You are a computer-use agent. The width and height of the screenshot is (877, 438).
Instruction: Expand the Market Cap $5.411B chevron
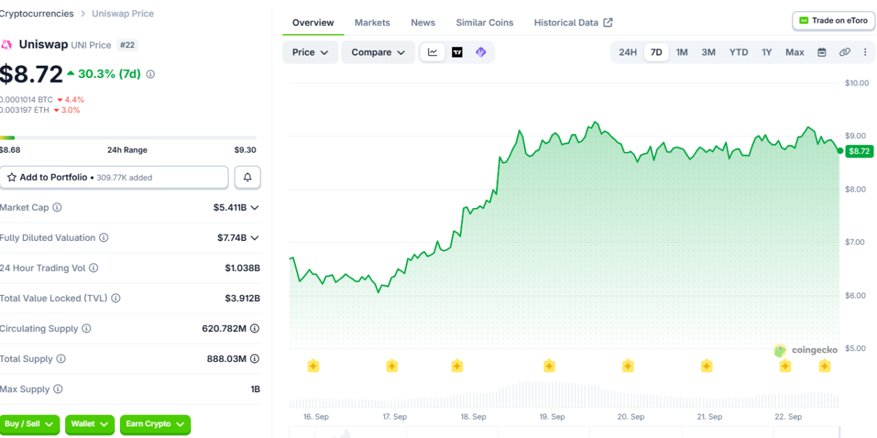click(255, 207)
